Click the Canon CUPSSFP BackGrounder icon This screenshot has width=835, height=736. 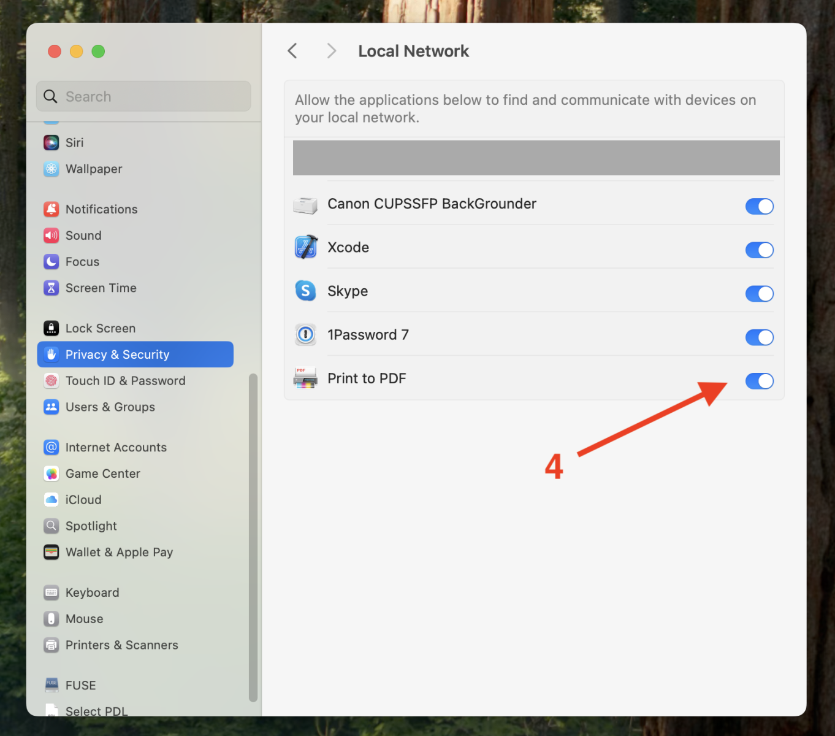[x=305, y=206]
